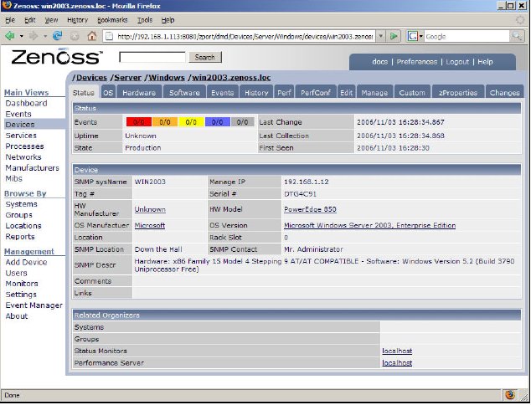The height and width of the screenshot is (405, 531).
Task: Switch to the Hardware tab
Action: pos(139,93)
